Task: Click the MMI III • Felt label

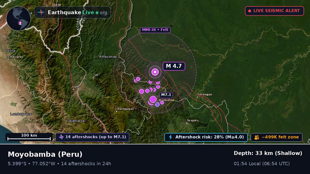Action: tap(155, 30)
